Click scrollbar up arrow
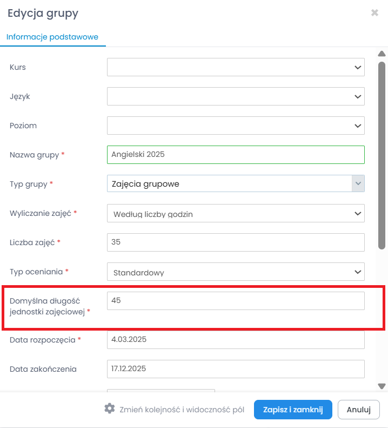This screenshot has height=428, width=388. click(382, 54)
